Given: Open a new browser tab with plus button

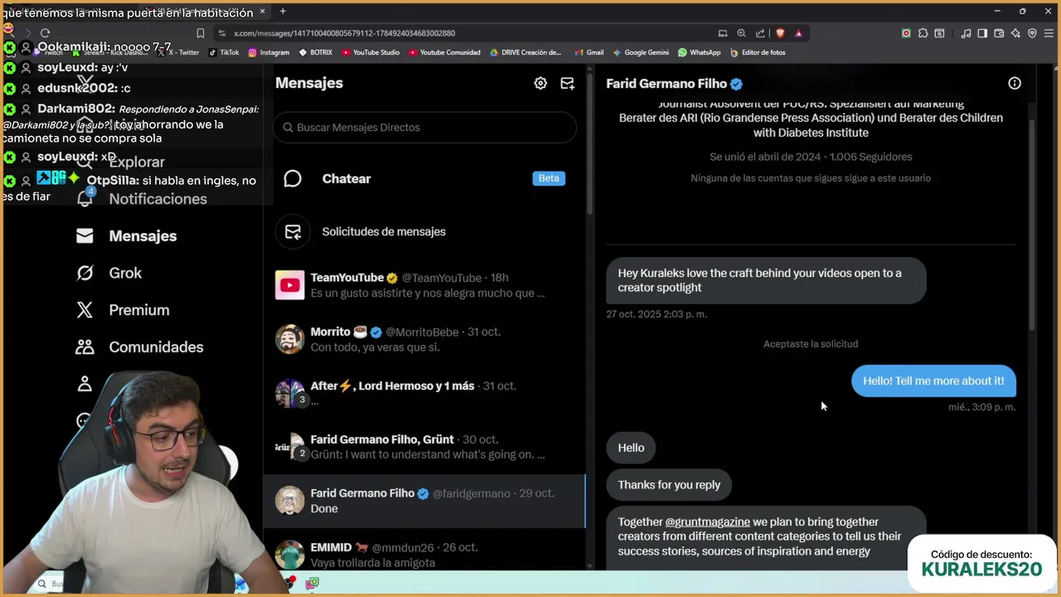Looking at the screenshot, I should [x=283, y=11].
